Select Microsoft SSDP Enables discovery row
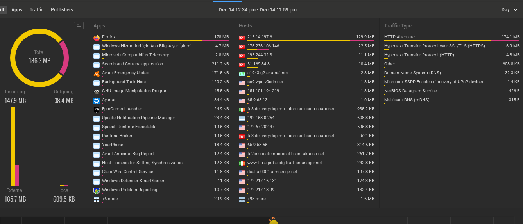The width and height of the screenshot is (523, 224). pos(452,82)
